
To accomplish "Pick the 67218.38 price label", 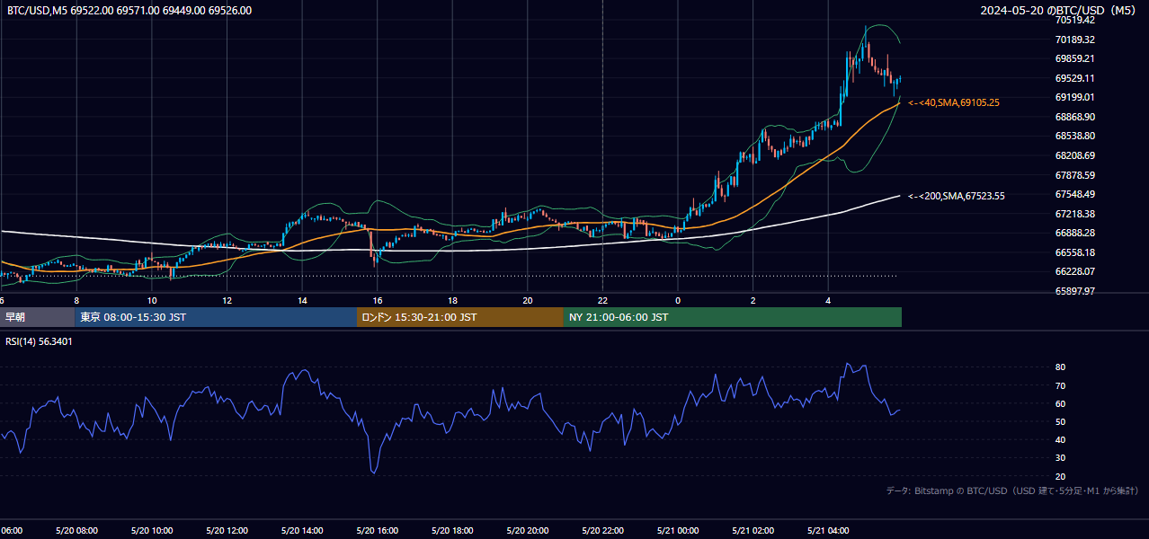I will (x=1075, y=214).
